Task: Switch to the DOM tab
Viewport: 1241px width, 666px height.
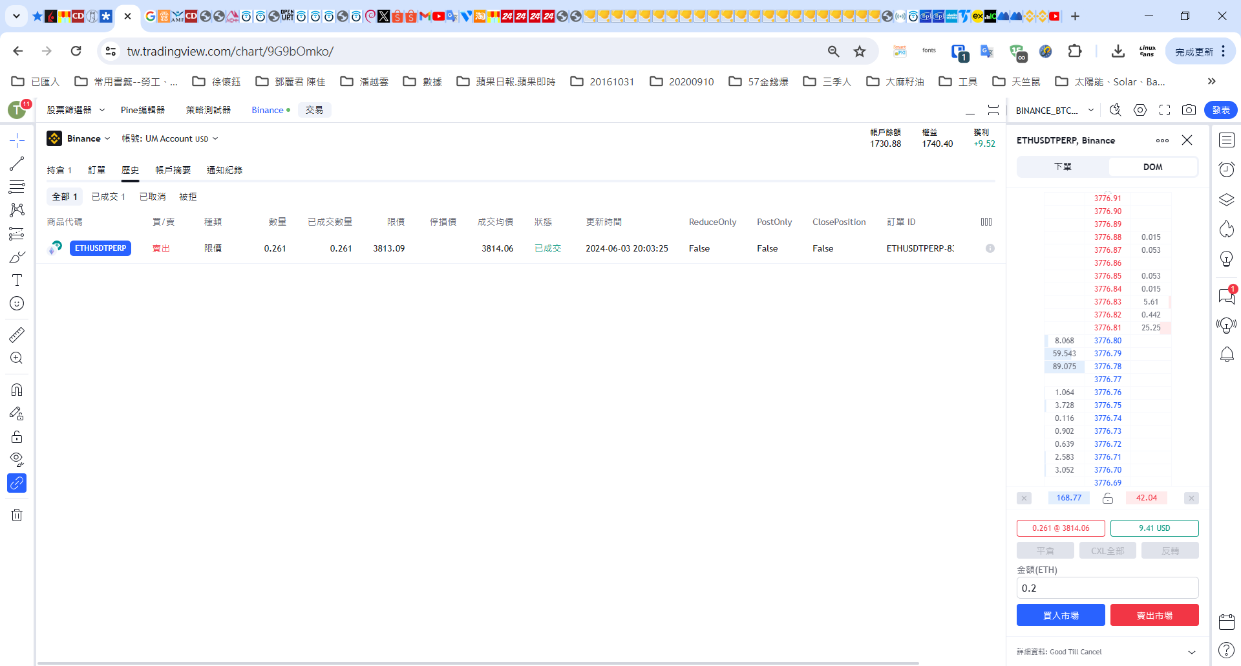Action: [x=1153, y=167]
